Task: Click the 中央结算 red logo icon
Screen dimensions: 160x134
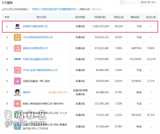Action: pyautogui.click(x=18, y=48)
